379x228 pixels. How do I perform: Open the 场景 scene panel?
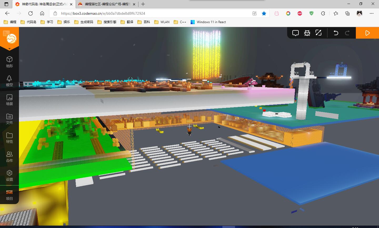pos(9,100)
